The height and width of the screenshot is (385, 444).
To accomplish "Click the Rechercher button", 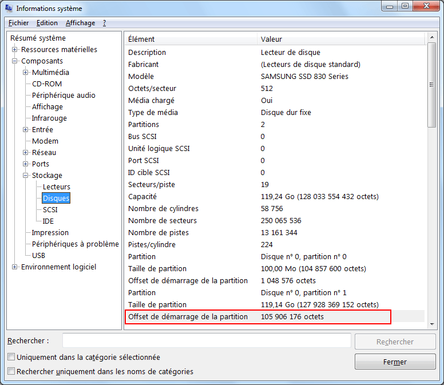I will [395, 342].
